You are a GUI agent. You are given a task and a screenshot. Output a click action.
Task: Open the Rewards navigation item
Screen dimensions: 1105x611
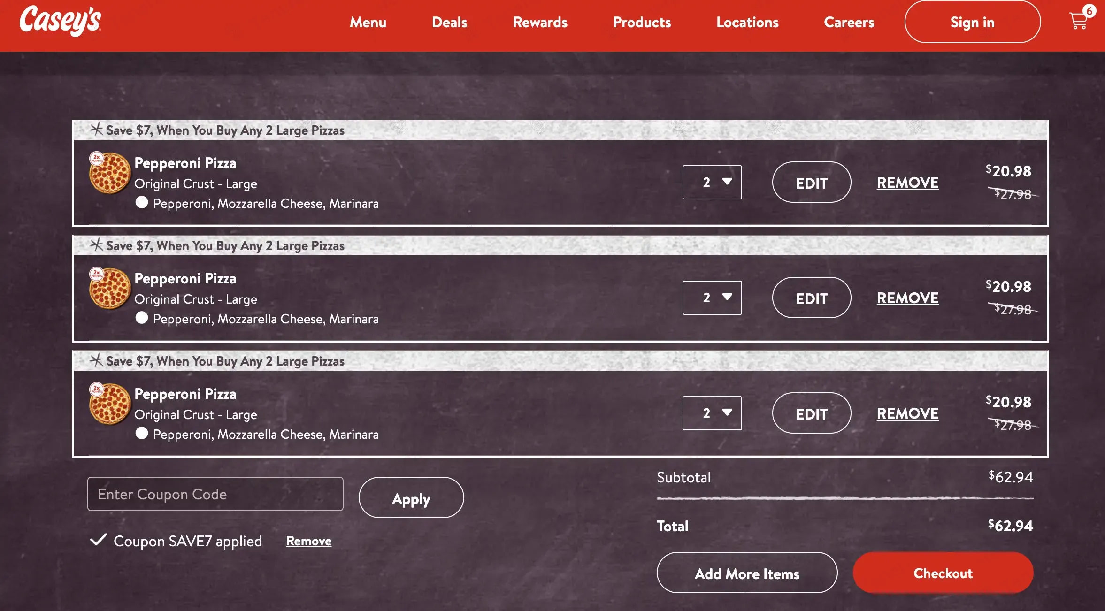click(x=540, y=22)
